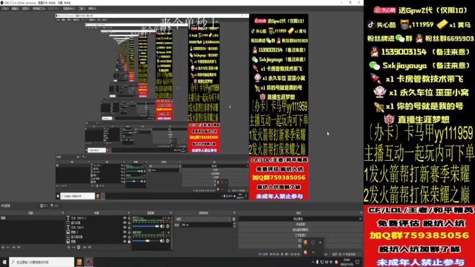Open the 帮助(H) menu

point(92,8)
